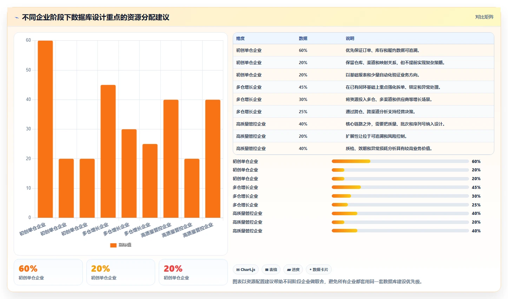
Task: Click the tallest chart bar at 60
Action: tap(45, 129)
